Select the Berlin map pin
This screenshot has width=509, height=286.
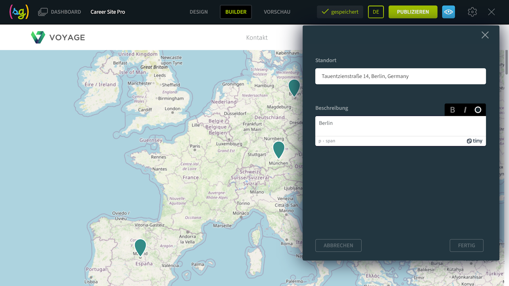coord(294,87)
